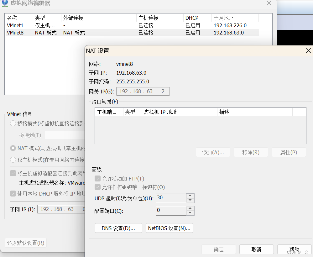Open the NetBIOS 设置 dialog
This screenshot has width=313, height=257.
tap(169, 228)
